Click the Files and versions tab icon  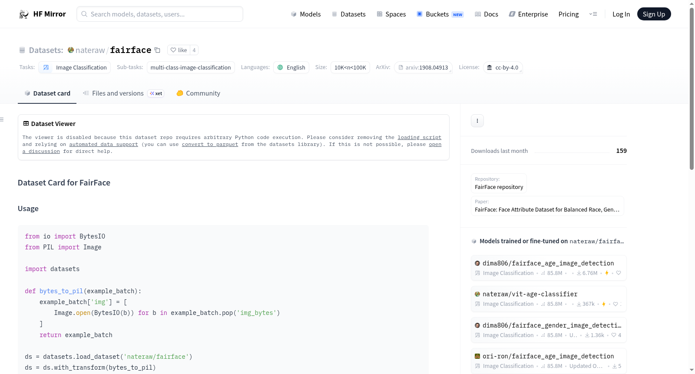point(86,93)
